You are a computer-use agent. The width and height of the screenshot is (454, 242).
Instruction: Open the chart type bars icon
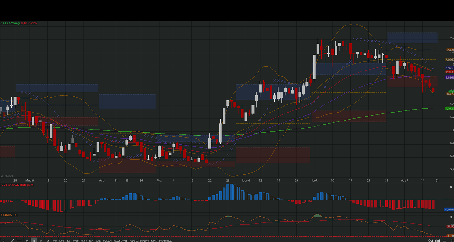437,240
